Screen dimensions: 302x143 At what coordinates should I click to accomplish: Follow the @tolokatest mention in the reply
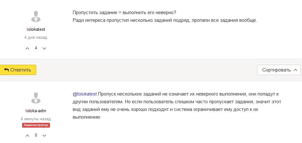85,94
